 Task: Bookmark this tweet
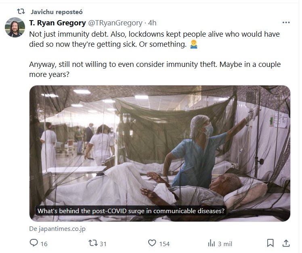point(271,243)
